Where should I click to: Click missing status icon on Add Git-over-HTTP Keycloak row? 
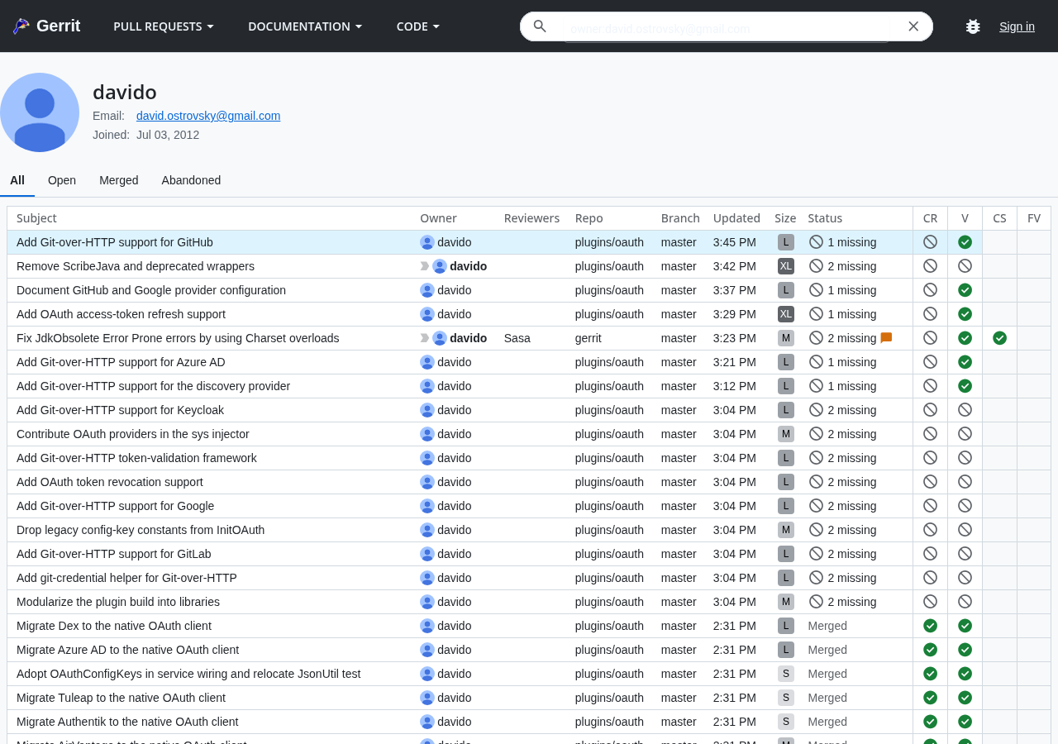point(816,410)
